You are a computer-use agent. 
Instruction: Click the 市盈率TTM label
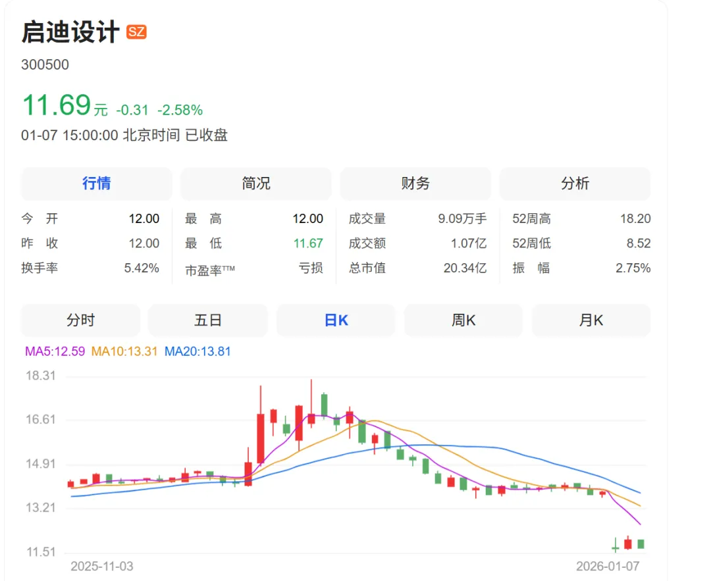pyautogui.click(x=210, y=270)
